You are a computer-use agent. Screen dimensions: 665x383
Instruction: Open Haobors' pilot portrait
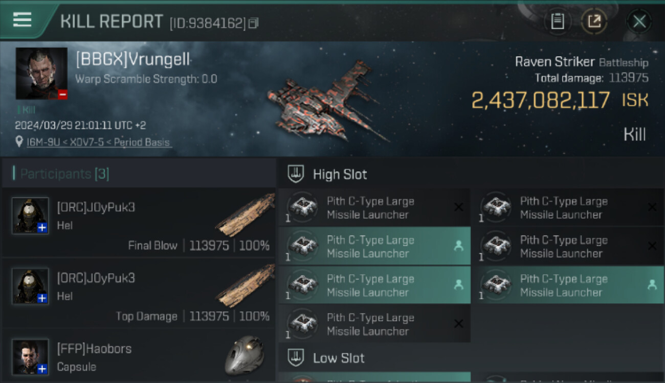click(x=30, y=356)
